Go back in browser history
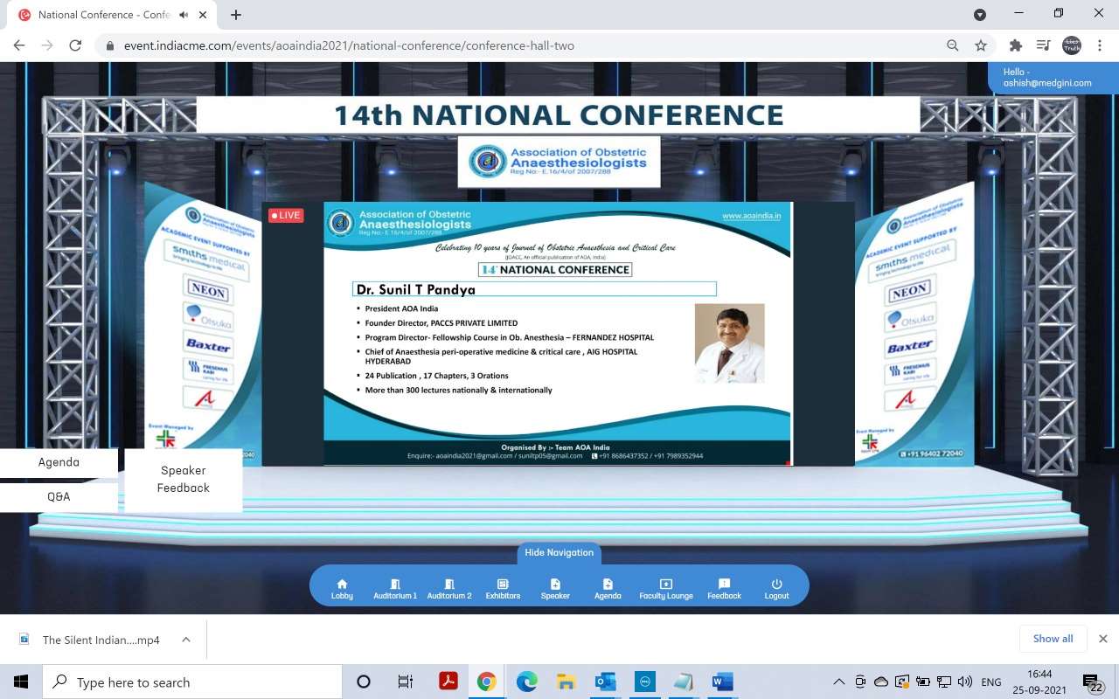This screenshot has height=699, width=1119. tap(19, 45)
